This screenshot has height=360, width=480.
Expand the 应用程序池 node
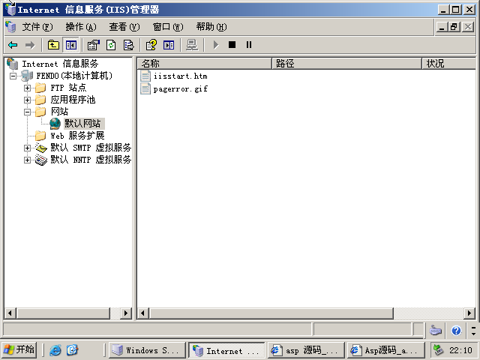[27, 100]
